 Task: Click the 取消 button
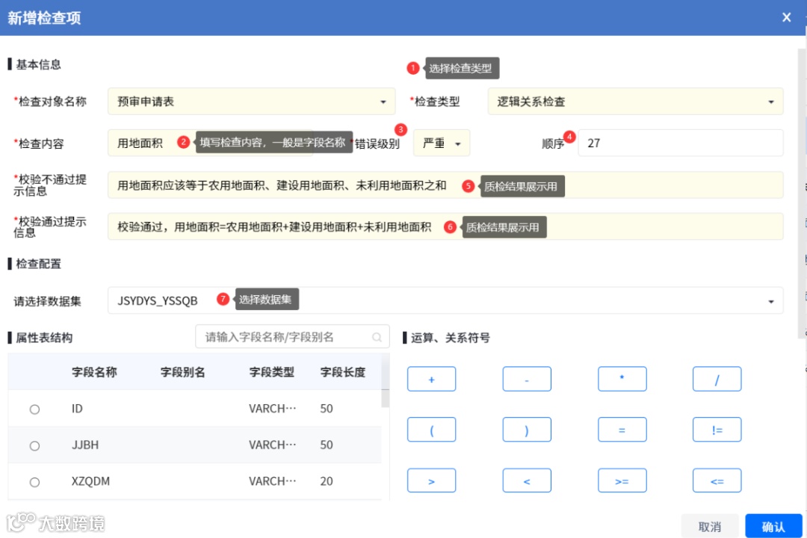[x=710, y=526]
